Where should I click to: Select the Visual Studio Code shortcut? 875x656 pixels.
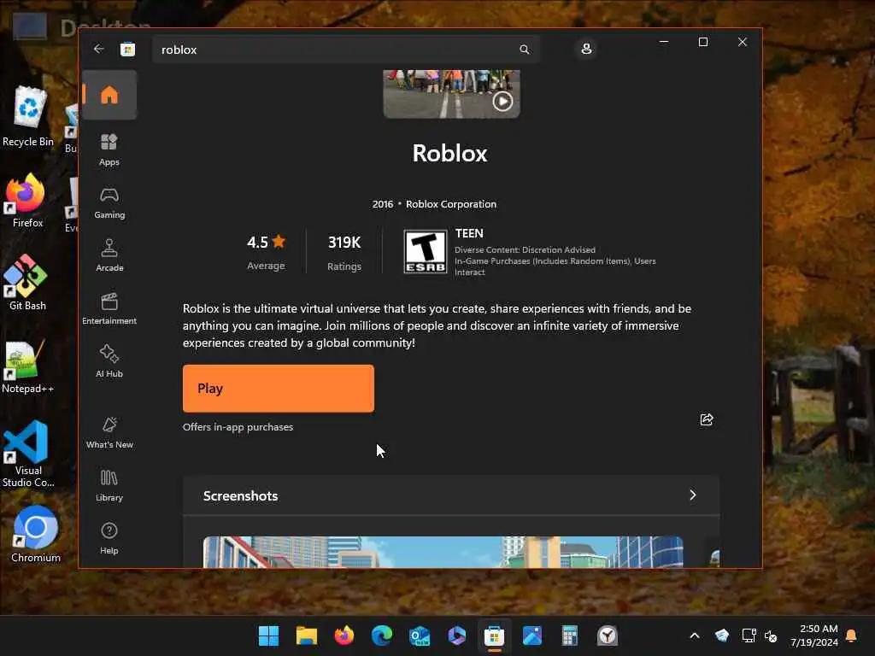(x=28, y=454)
